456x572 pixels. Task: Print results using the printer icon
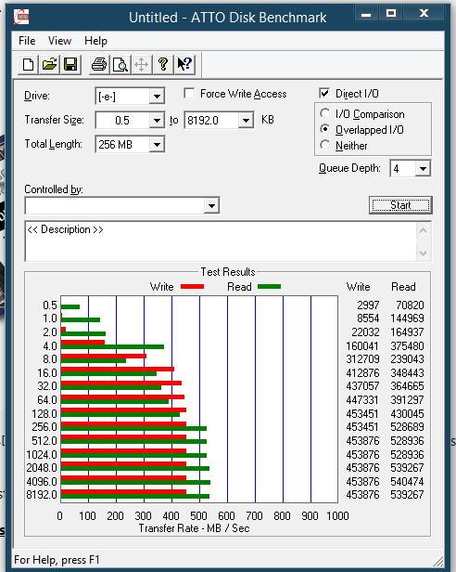click(x=98, y=65)
